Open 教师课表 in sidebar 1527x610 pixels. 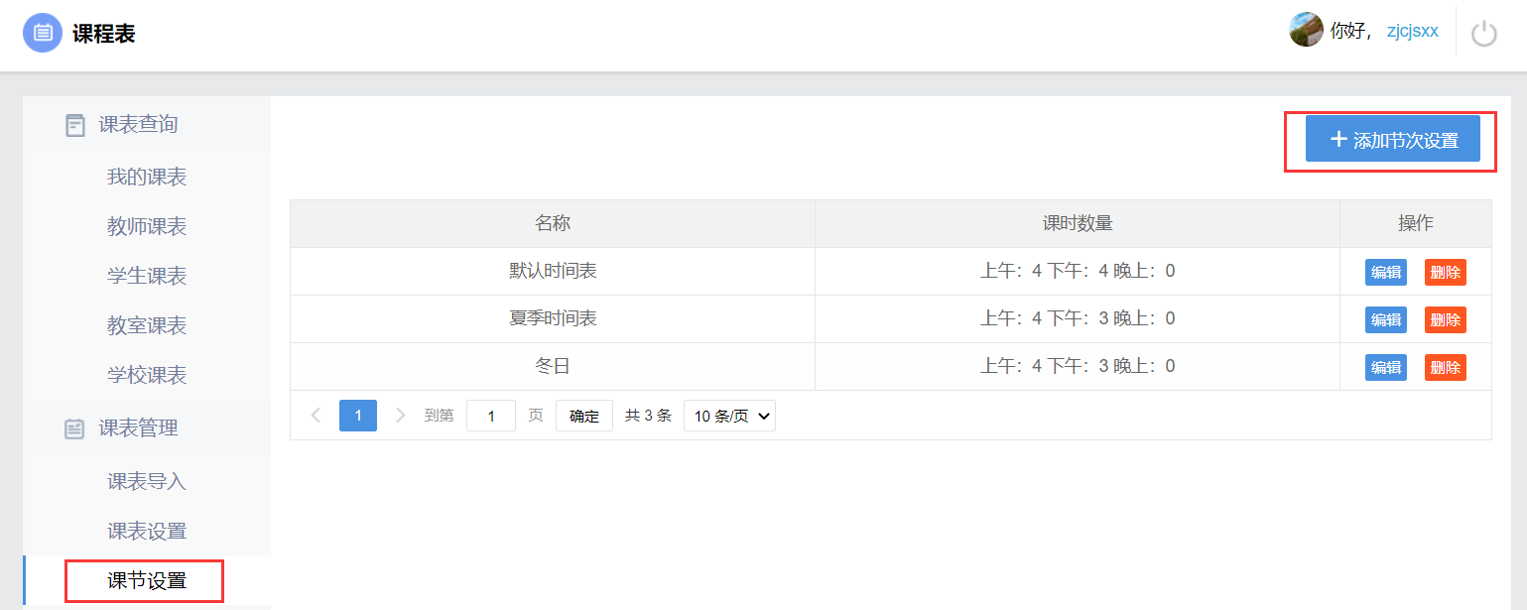point(147,227)
